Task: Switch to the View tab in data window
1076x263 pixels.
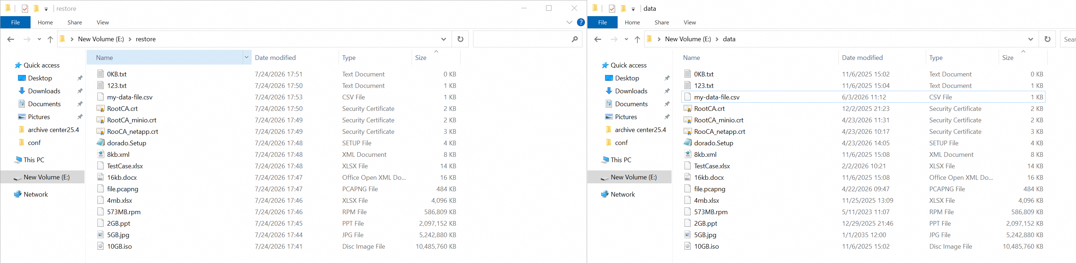Action: click(690, 23)
